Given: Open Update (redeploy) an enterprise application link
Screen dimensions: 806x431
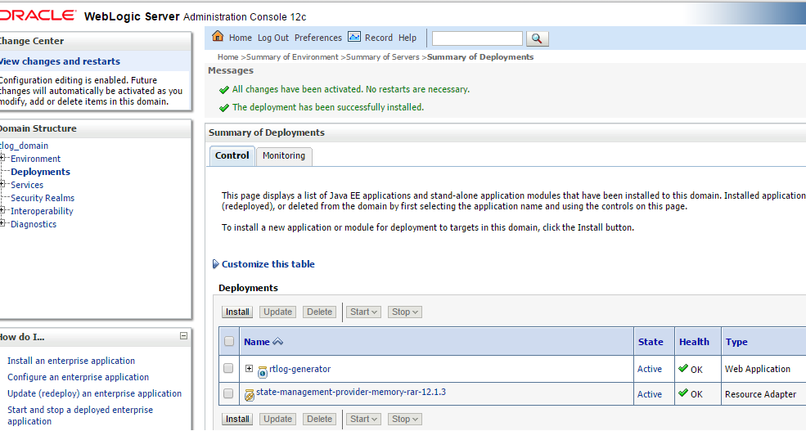Looking at the screenshot, I should click(95, 393).
